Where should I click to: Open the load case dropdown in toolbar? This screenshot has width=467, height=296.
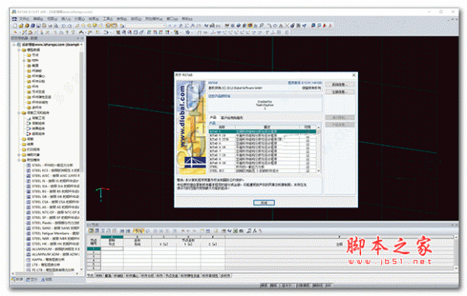[x=146, y=26]
